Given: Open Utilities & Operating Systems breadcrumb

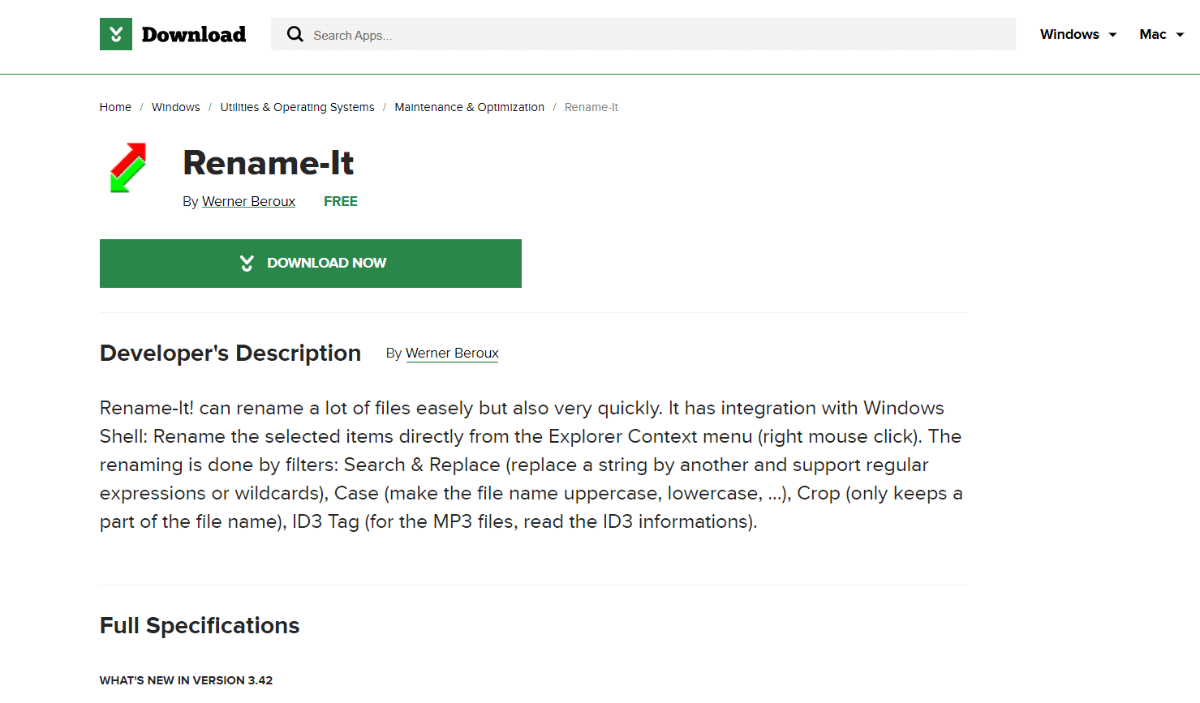Looking at the screenshot, I should 297,107.
